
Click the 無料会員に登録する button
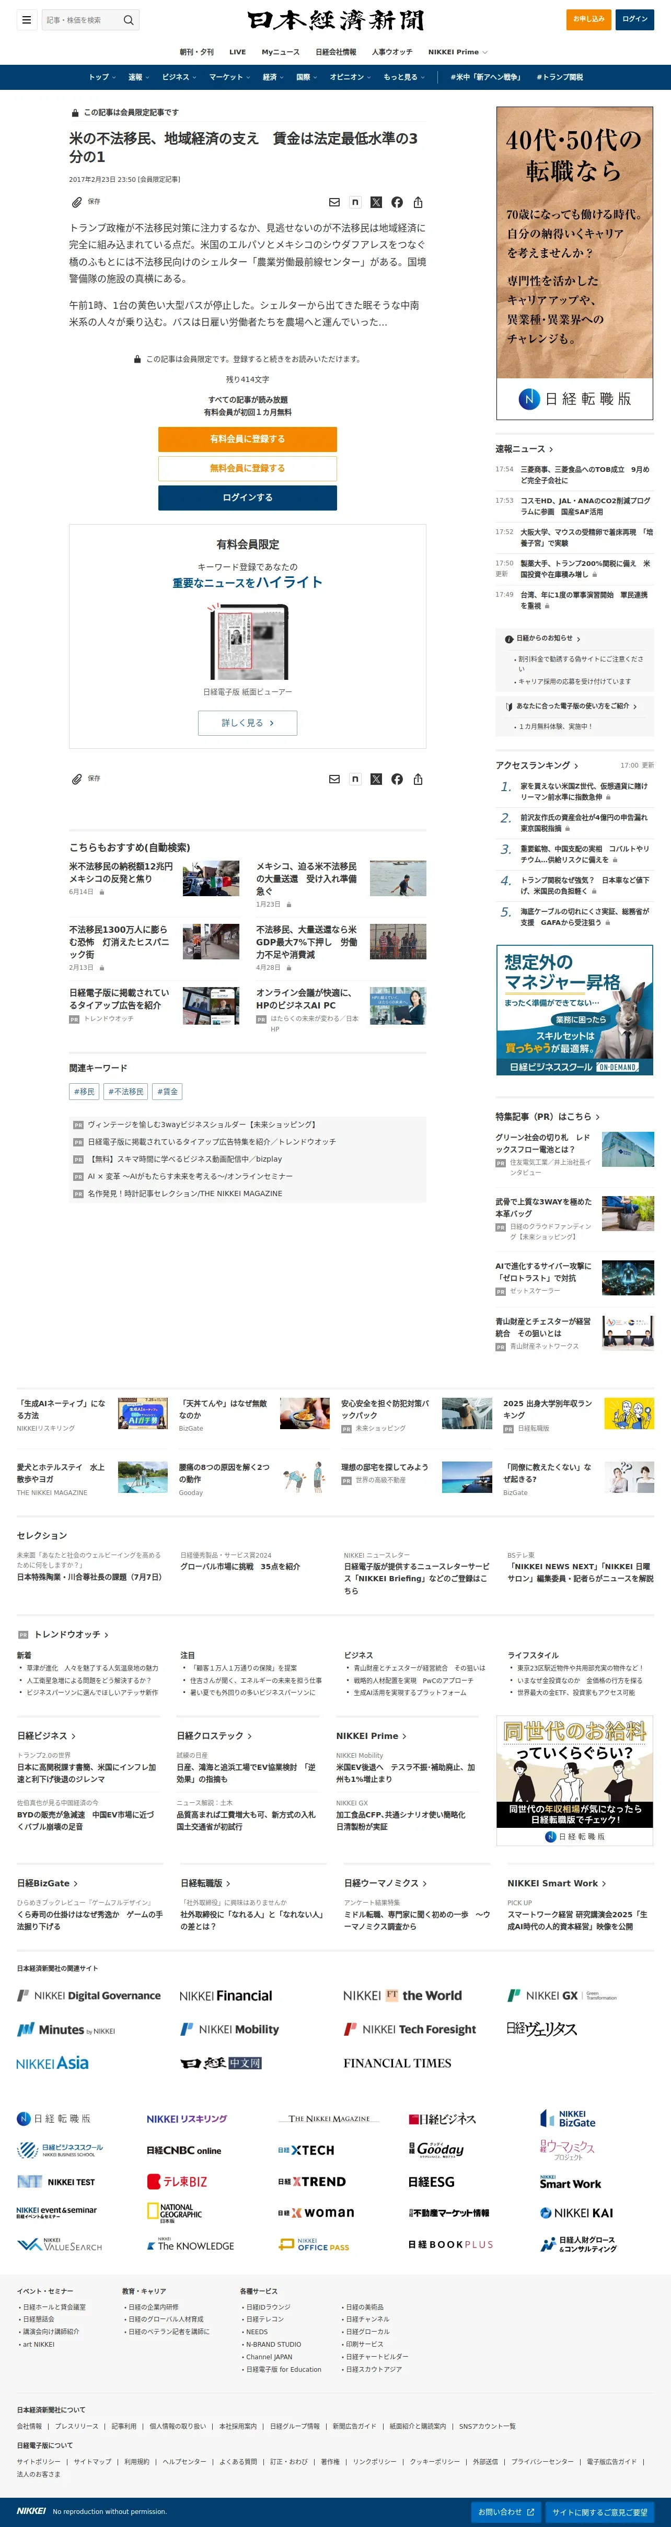click(x=247, y=468)
